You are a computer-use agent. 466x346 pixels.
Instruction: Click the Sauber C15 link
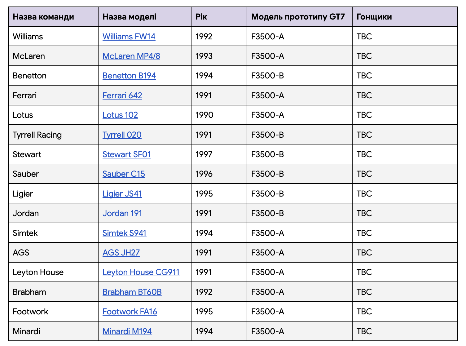124,174
